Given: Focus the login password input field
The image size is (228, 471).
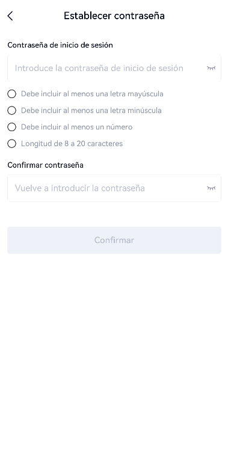Looking at the screenshot, I should coord(114,68).
